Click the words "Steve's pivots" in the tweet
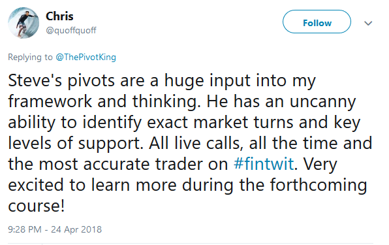Image resolution: width=389 pixels, height=245 pixels. [x=61, y=80]
